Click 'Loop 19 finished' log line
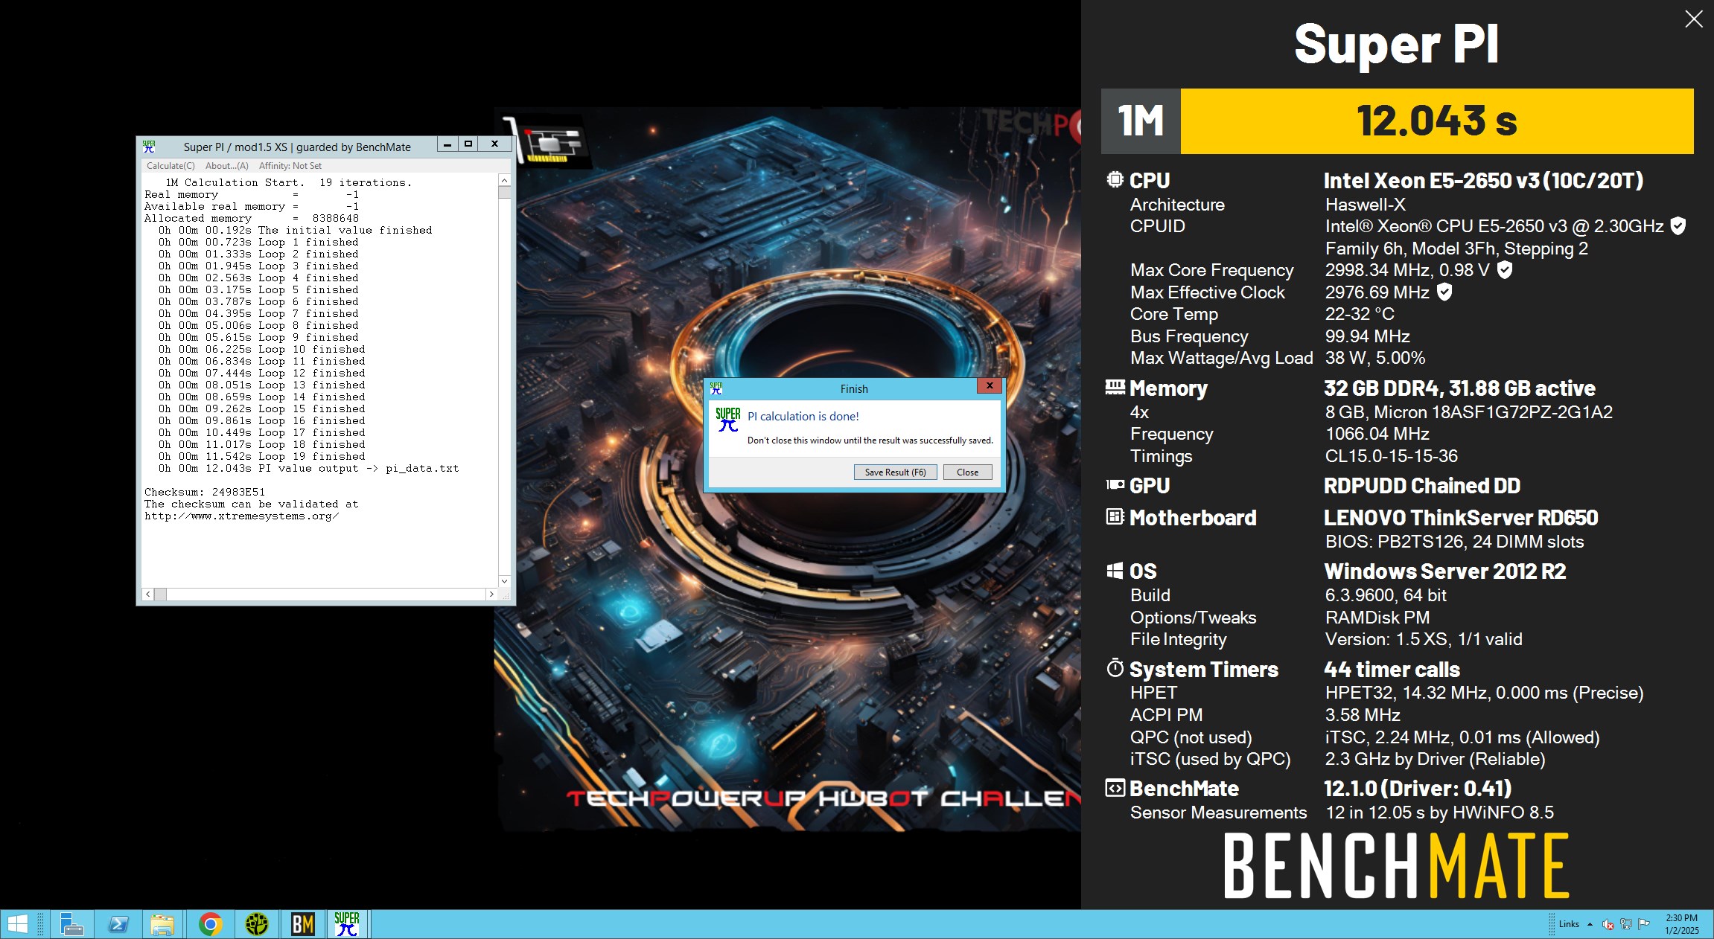This screenshot has width=1714, height=939. [312, 456]
